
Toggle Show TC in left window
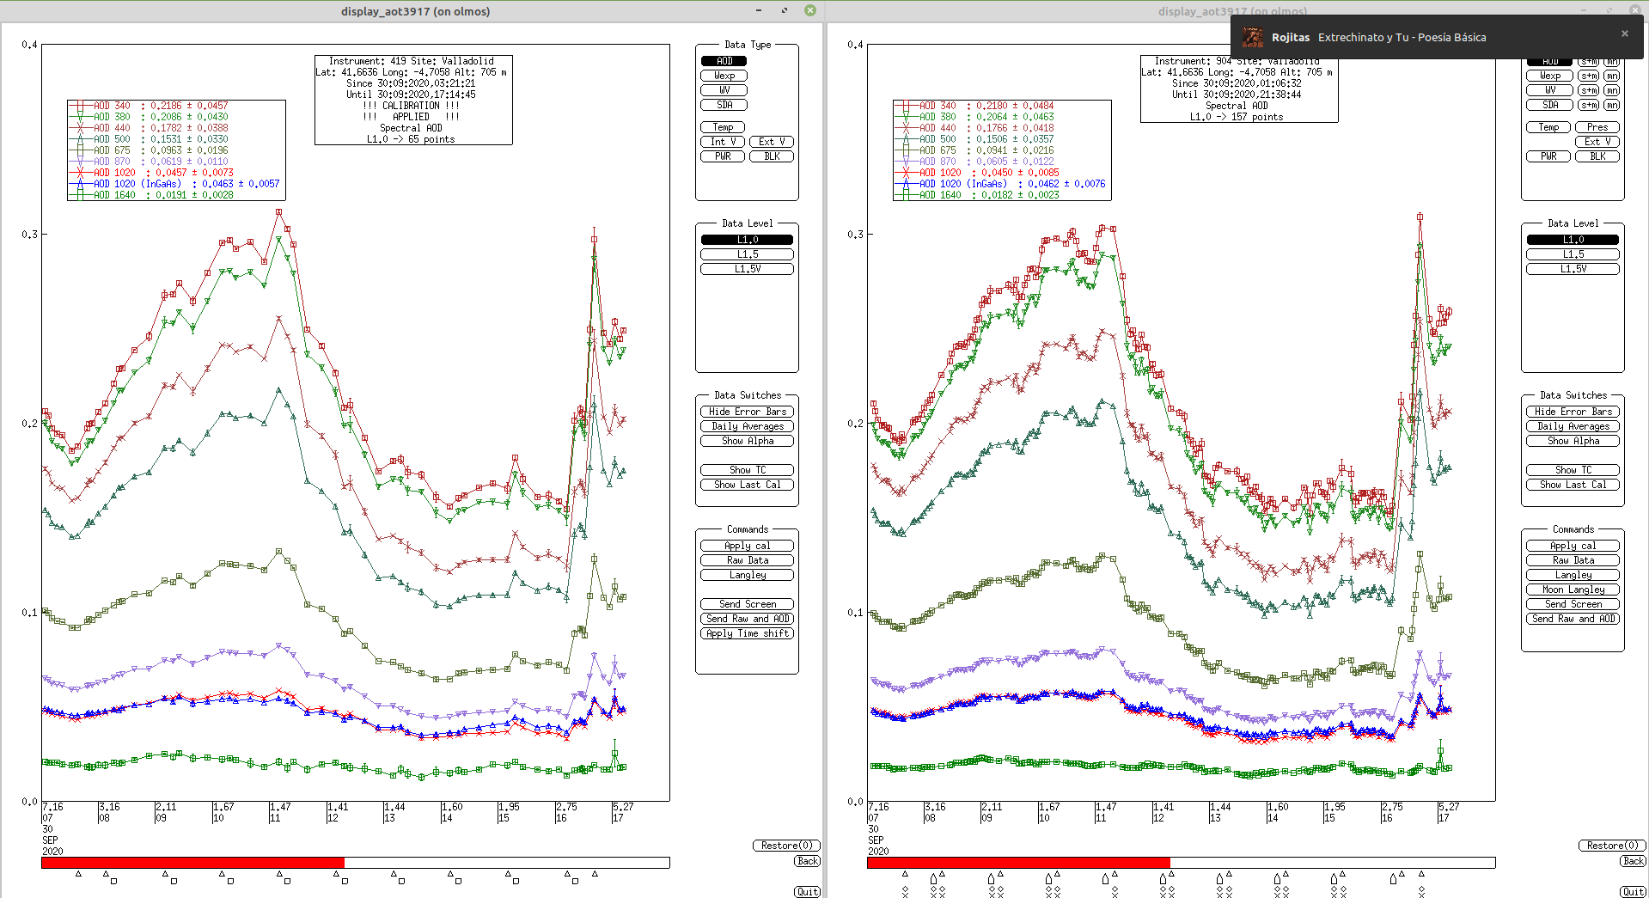(x=748, y=470)
